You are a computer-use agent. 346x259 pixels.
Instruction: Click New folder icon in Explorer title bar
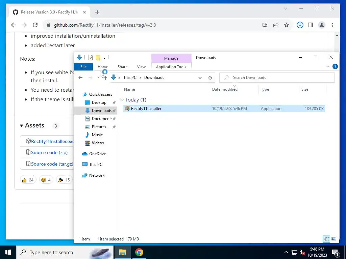[98, 58]
